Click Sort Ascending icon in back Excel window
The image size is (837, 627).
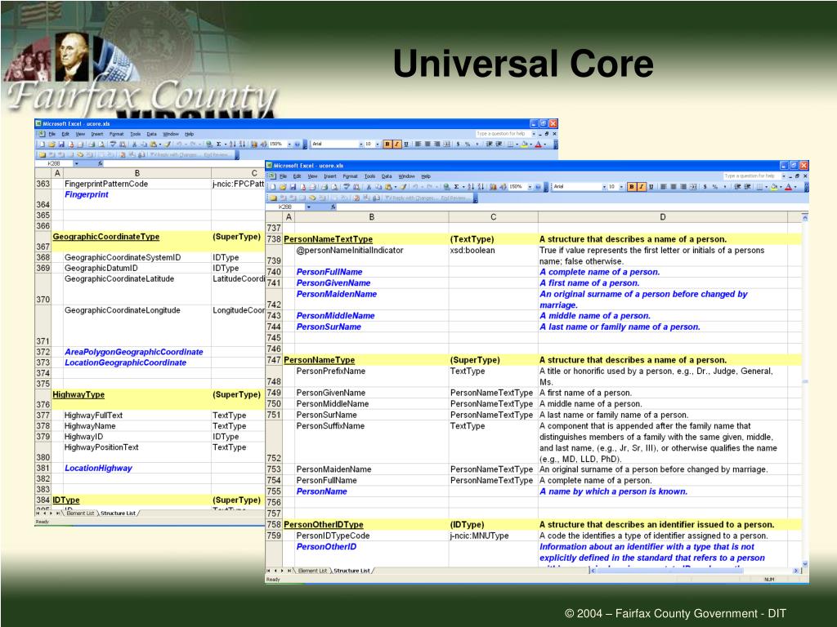pos(232,144)
